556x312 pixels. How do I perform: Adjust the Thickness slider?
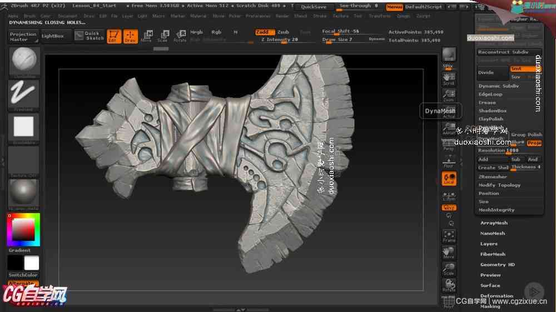(526, 167)
